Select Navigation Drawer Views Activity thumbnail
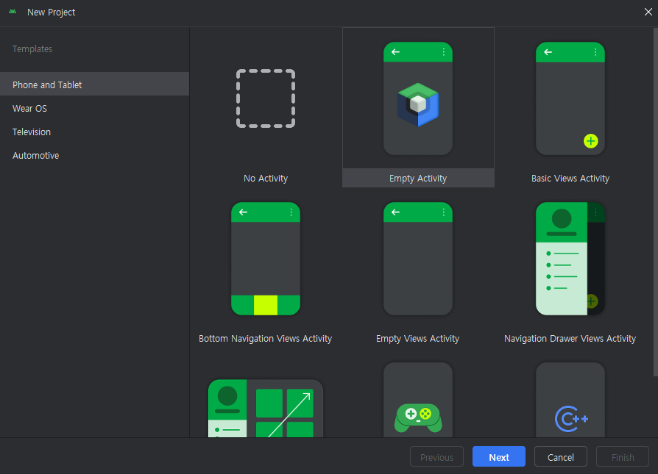The width and height of the screenshot is (658, 474). click(570, 259)
